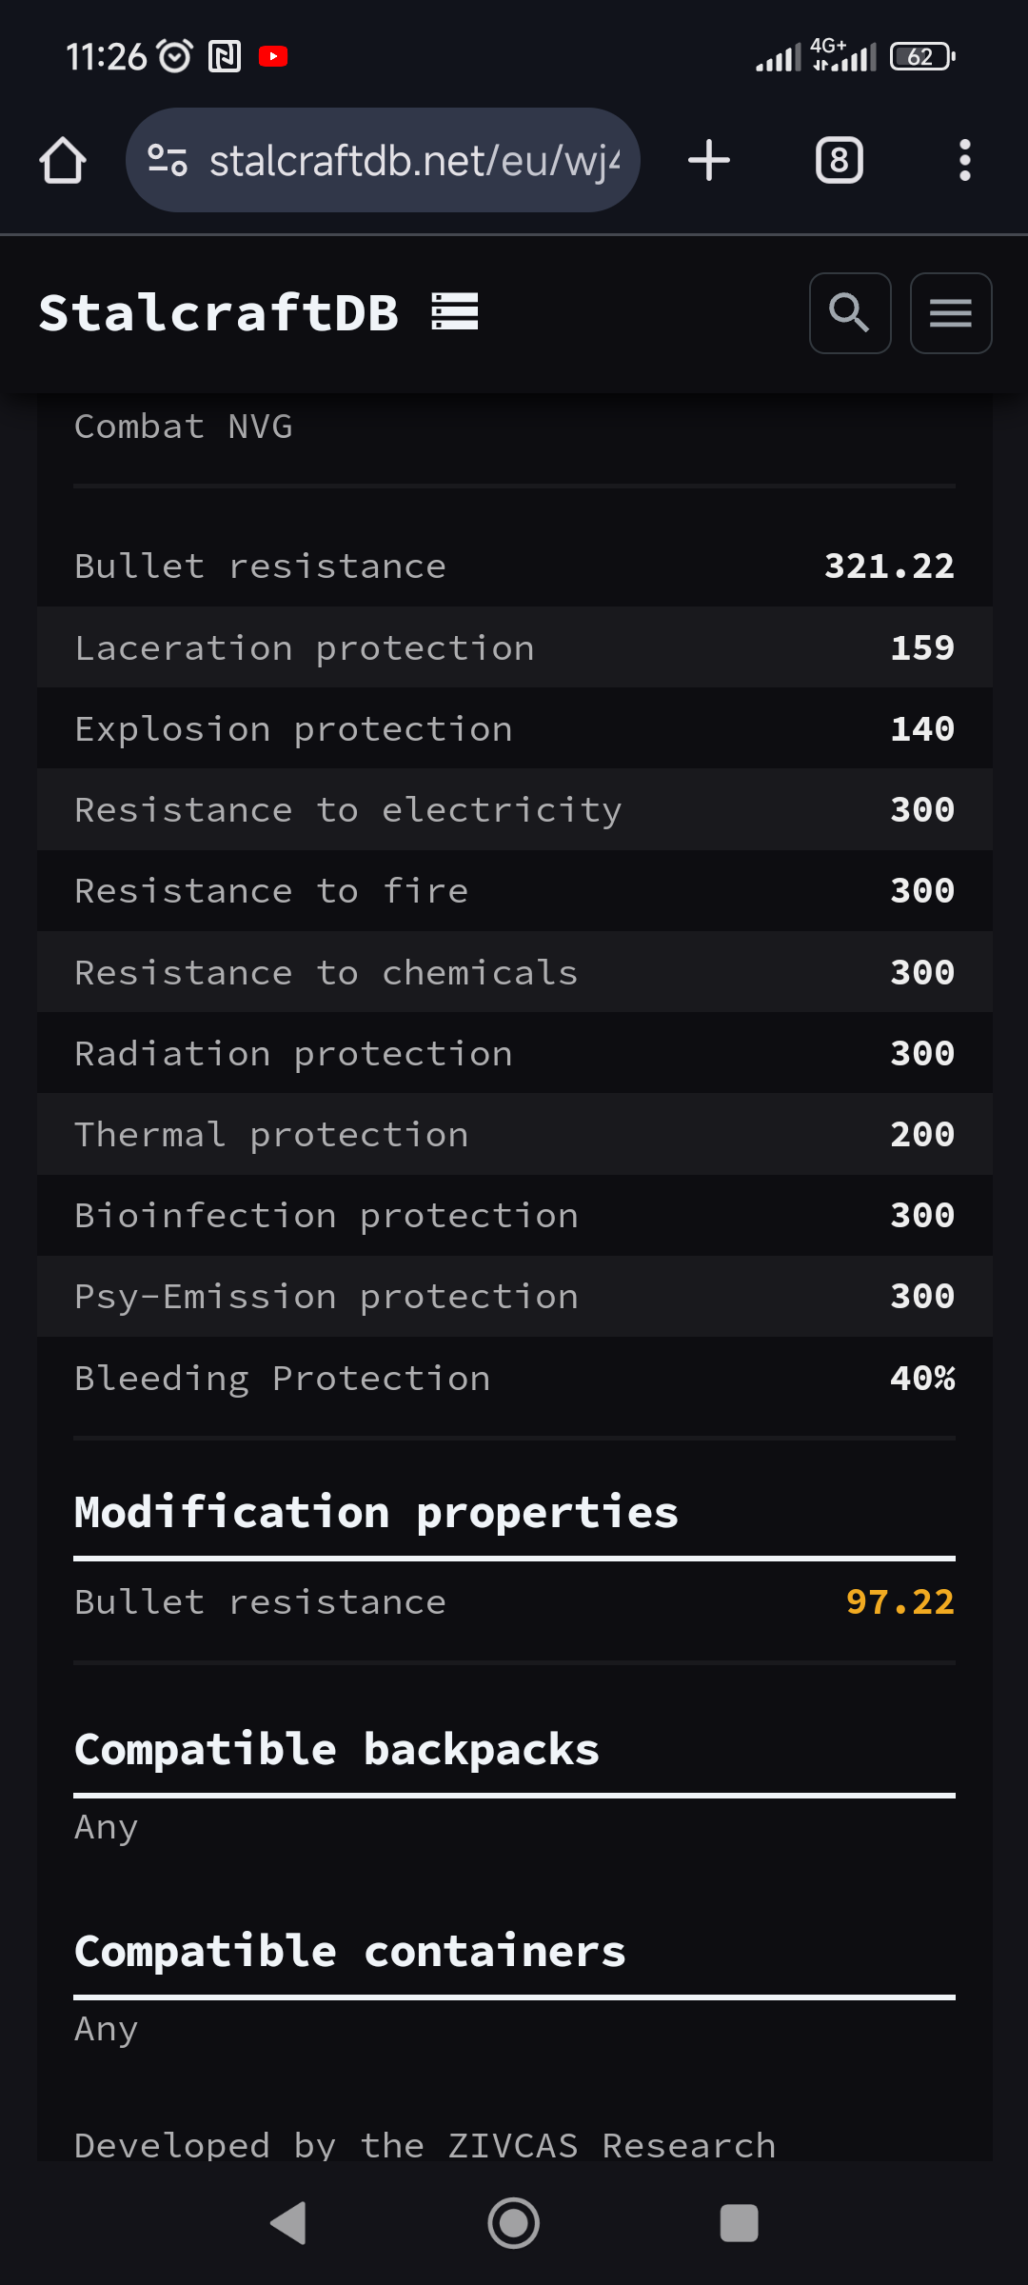The height and width of the screenshot is (2285, 1028).
Task: Tap the Modification properties heading
Action: pos(376,1512)
